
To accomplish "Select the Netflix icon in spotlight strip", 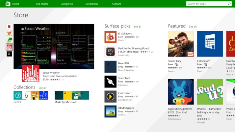I will click(x=9, y=27).
